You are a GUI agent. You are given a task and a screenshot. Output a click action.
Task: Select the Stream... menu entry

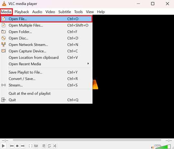click(46, 85)
